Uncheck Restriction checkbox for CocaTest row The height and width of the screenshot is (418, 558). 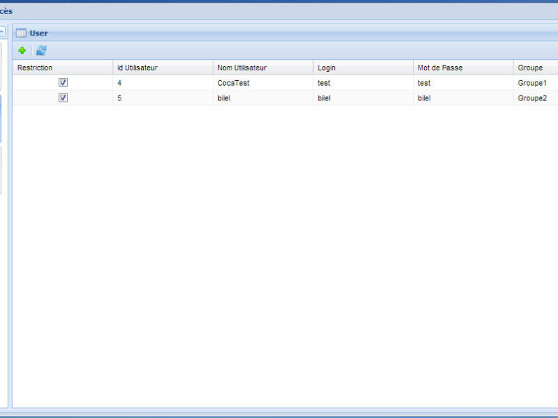[x=63, y=82]
